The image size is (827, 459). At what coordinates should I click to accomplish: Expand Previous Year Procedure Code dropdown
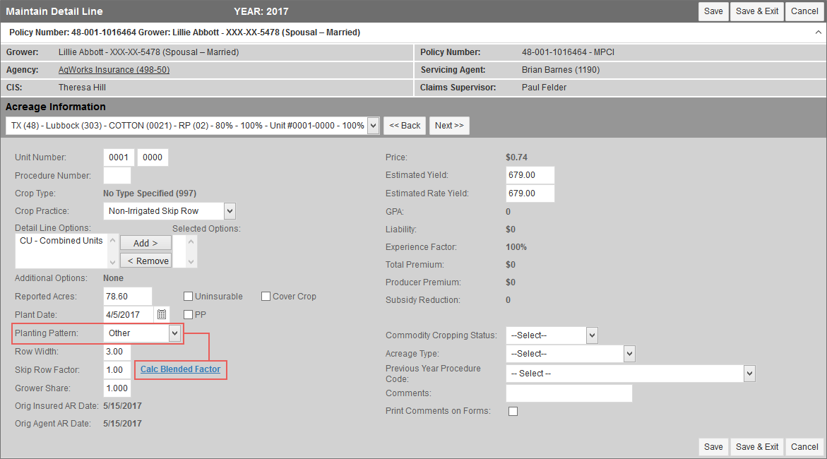(749, 374)
